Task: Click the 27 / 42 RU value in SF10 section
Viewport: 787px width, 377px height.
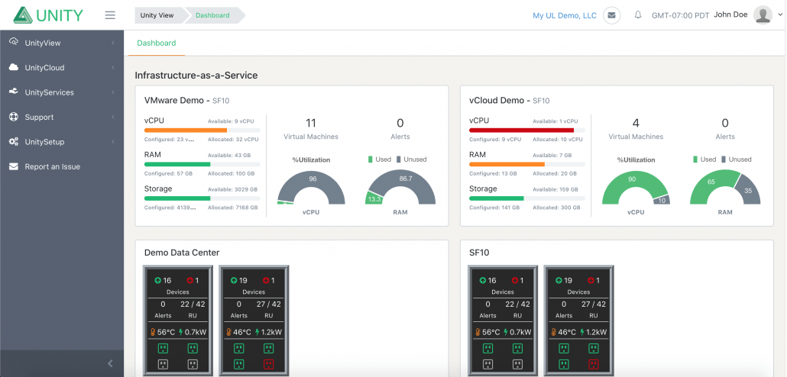Action: (593, 304)
